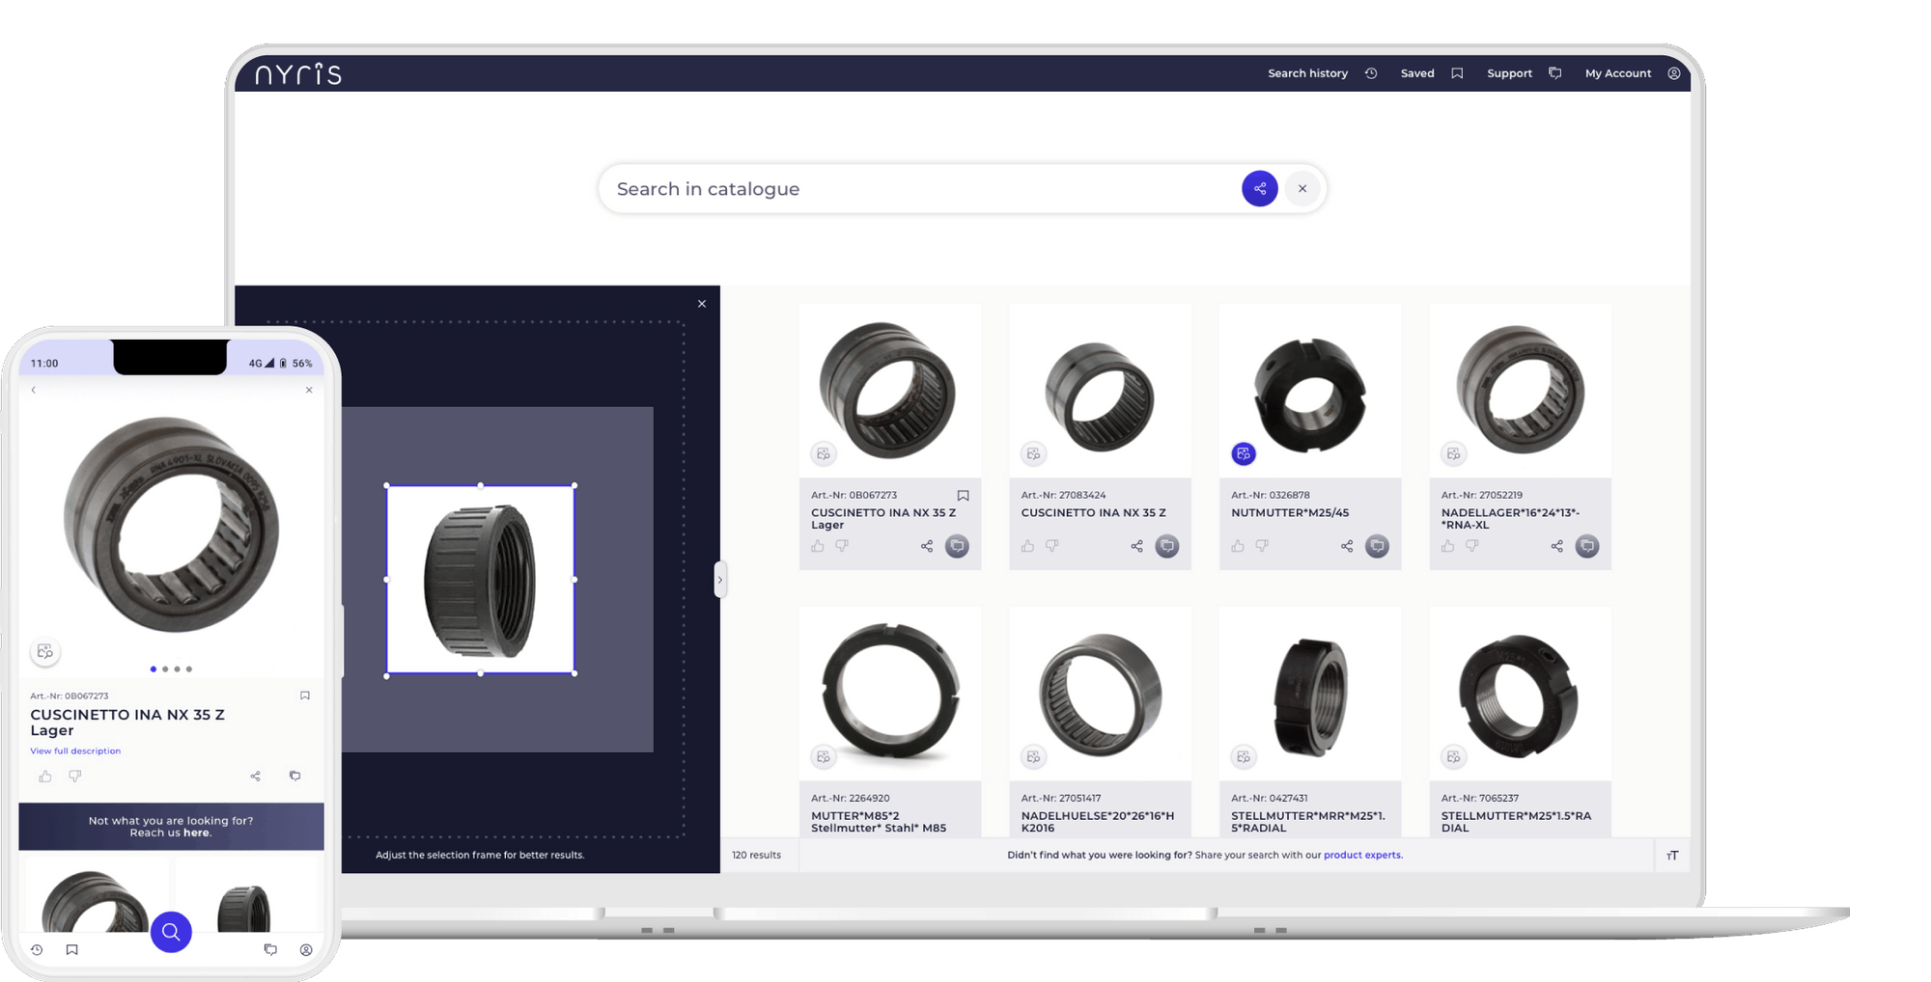The height and width of the screenshot is (982, 1931).
Task: Tap the visual search icon on the phone image
Action: [45, 652]
